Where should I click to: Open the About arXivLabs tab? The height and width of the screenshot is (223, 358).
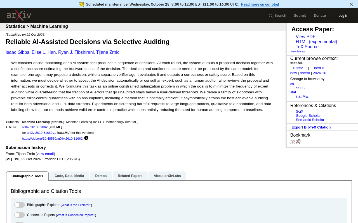(x=167, y=176)
